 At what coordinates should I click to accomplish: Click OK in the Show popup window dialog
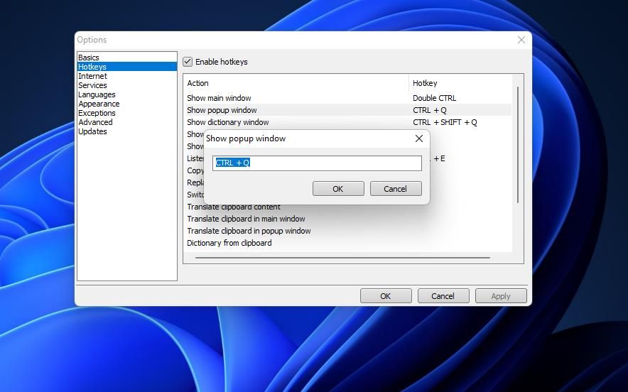338,189
